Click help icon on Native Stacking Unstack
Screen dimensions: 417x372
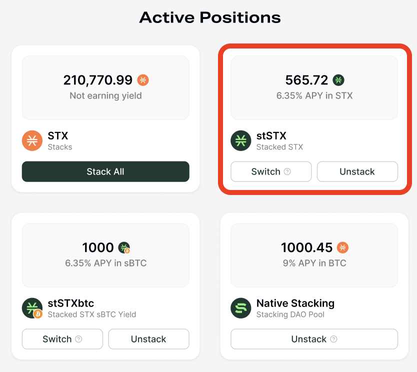(x=333, y=339)
